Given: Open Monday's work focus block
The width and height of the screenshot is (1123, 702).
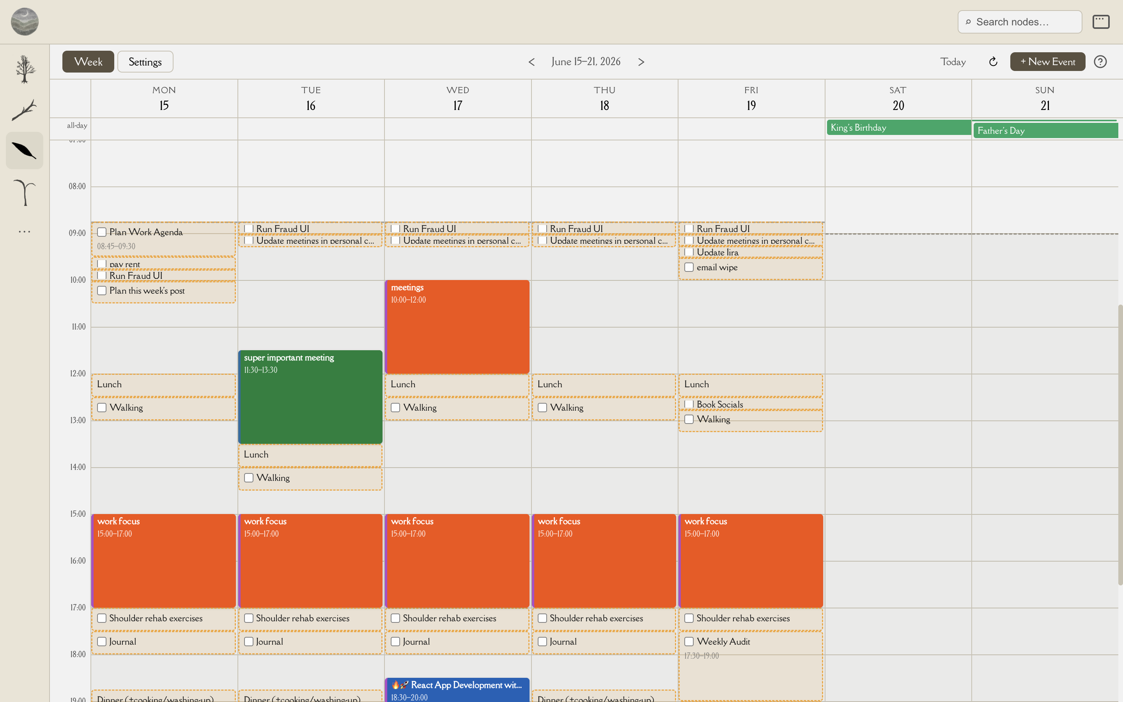Looking at the screenshot, I should (164, 561).
